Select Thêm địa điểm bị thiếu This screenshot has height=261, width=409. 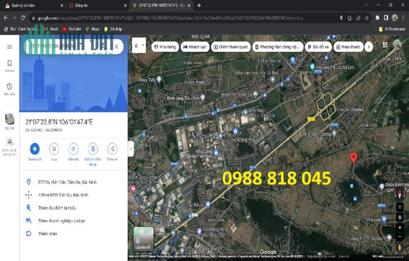(57, 208)
